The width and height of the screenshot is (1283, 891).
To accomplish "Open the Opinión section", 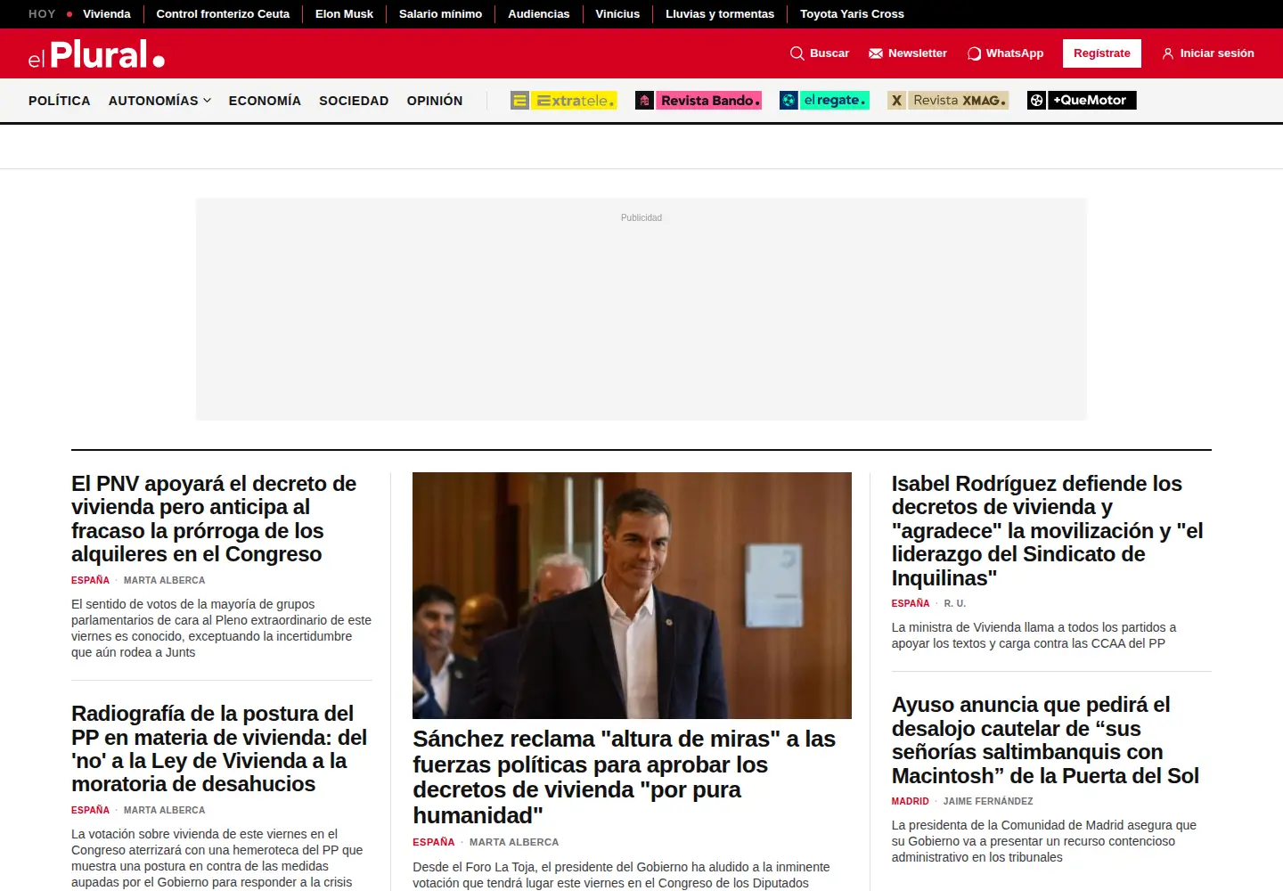I will point(435,101).
